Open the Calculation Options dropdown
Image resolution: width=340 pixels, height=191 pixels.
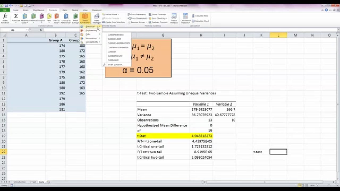pos(185,19)
